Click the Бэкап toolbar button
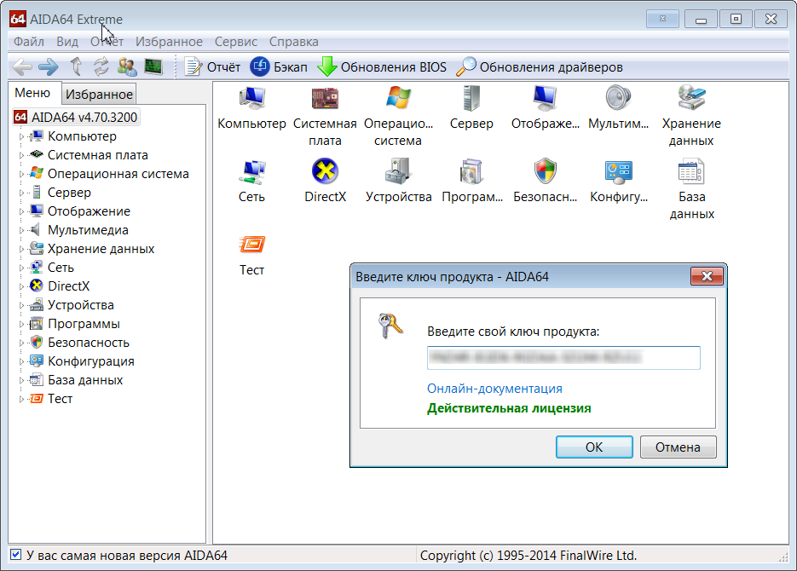This screenshot has height=571, width=797. coord(279,67)
